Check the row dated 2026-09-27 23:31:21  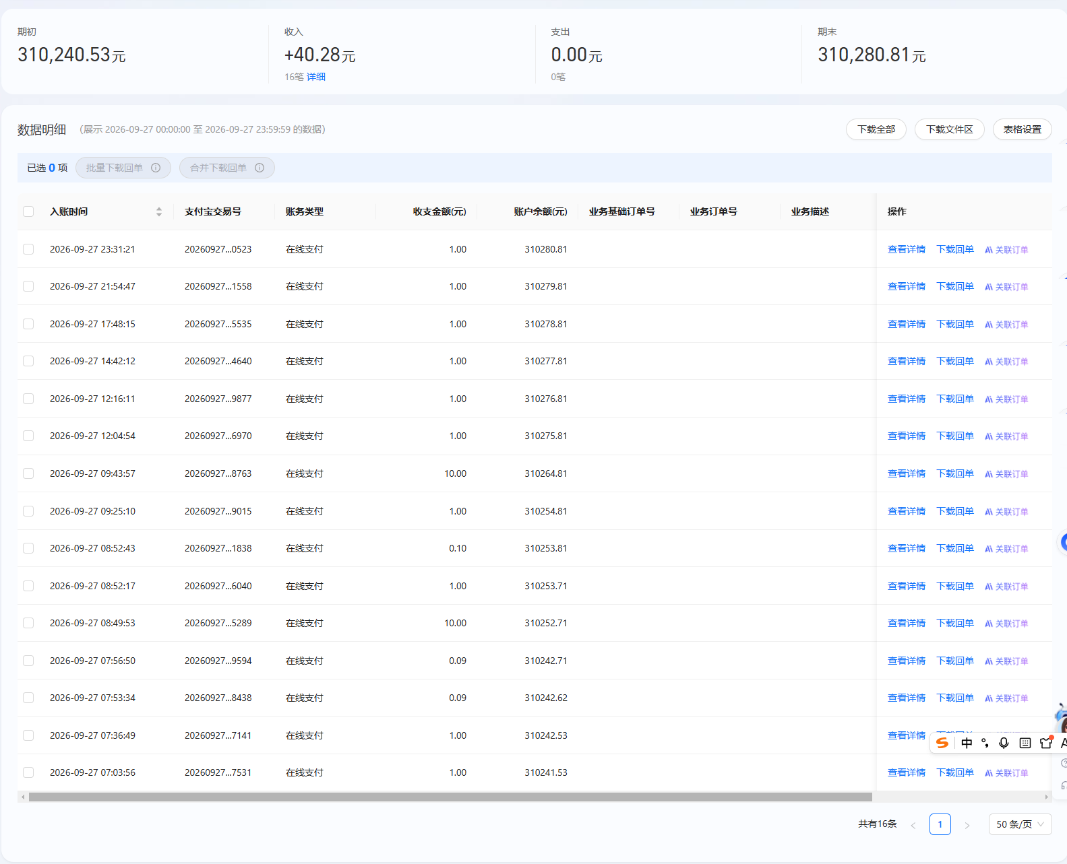click(28, 249)
